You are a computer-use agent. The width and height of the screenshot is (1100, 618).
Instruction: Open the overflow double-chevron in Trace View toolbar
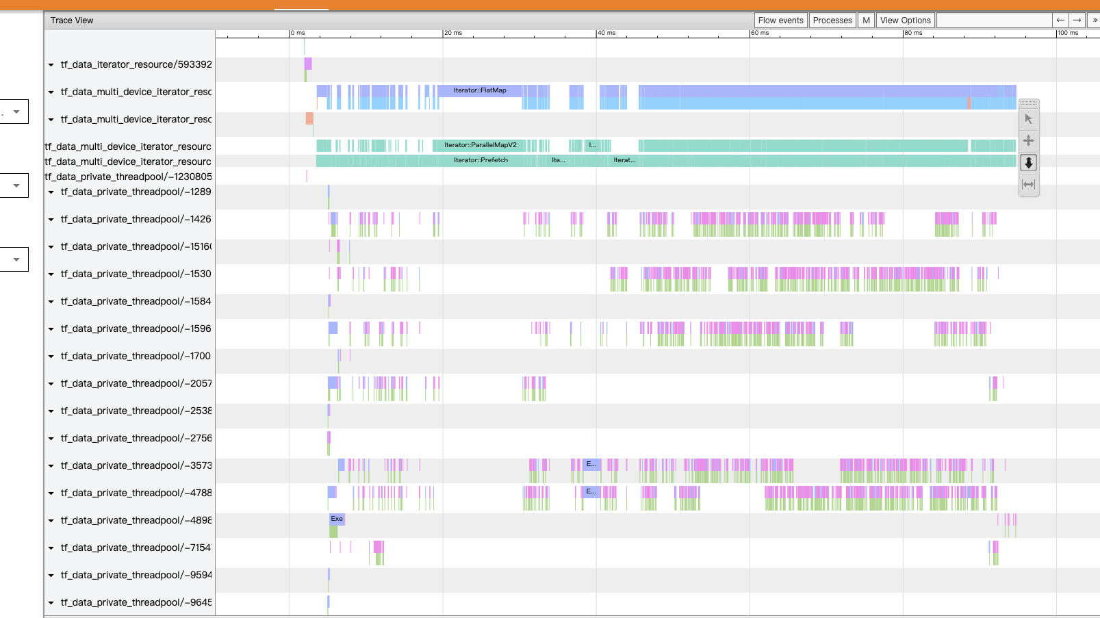[x=1095, y=21]
